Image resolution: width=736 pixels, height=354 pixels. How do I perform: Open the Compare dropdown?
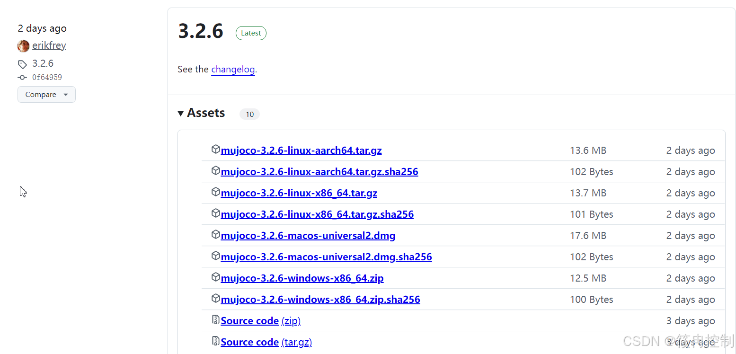tap(46, 95)
